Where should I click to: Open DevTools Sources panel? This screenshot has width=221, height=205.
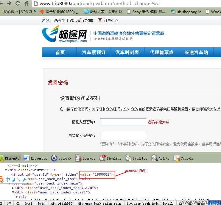coord(85,158)
